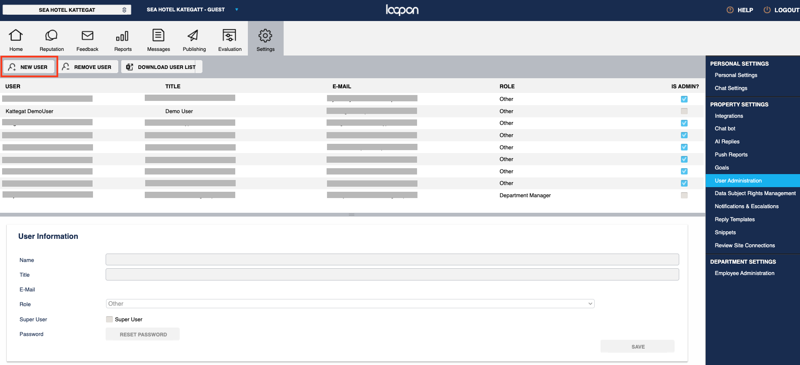
Task: Click the Download User List button
Action: (x=162, y=67)
